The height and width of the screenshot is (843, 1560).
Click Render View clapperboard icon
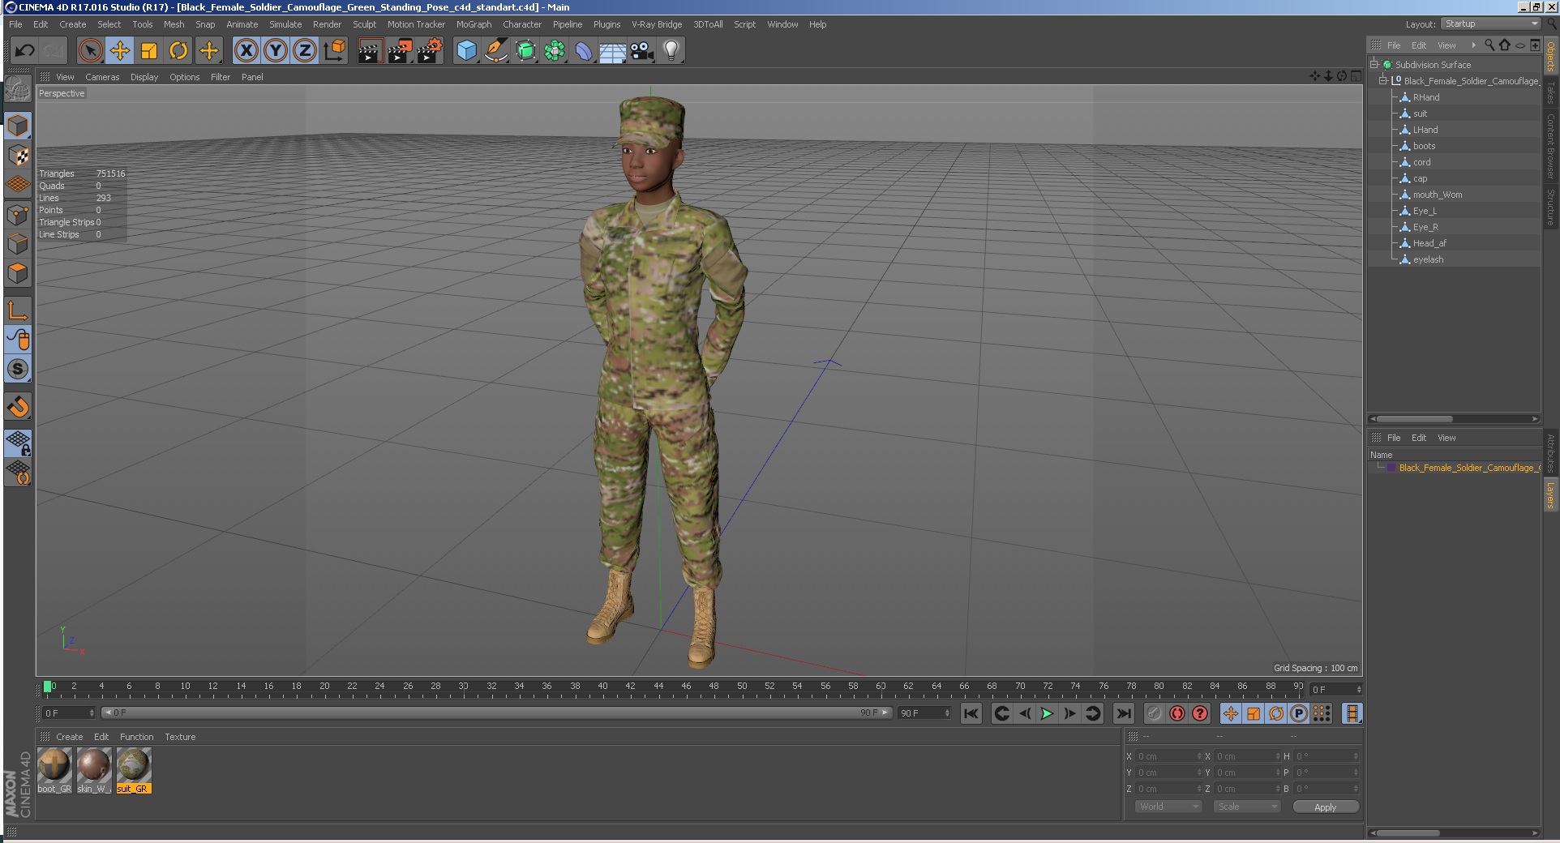[370, 51]
